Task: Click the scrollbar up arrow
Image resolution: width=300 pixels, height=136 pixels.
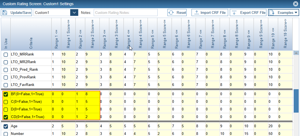Action: point(296,53)
